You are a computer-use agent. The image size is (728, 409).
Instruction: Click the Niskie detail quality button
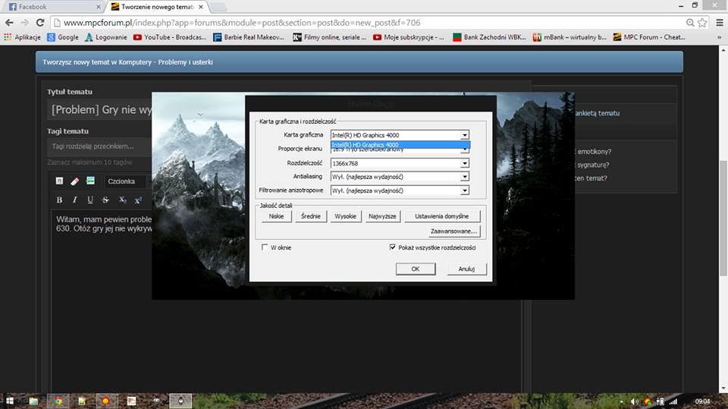click(x=276, y=216)
